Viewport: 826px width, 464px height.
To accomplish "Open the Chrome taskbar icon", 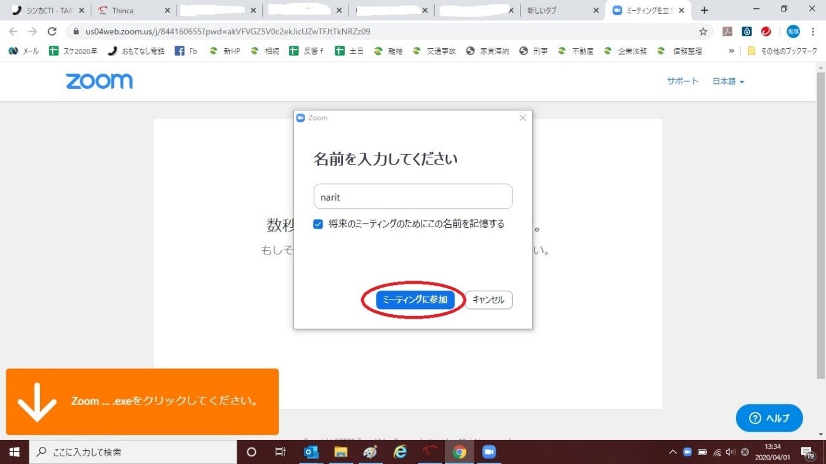I will 459,452.
